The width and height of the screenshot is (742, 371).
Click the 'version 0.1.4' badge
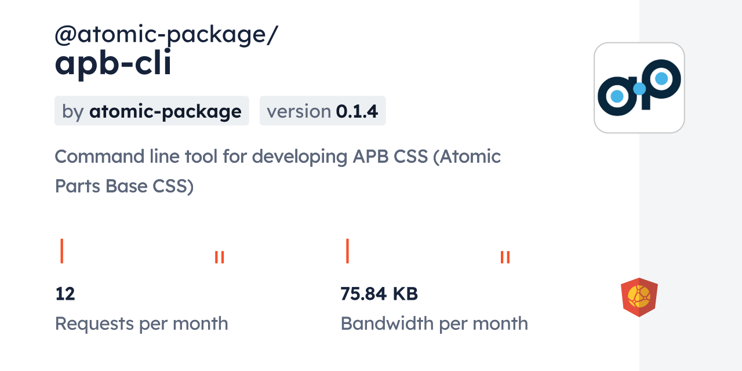point(322,111)
